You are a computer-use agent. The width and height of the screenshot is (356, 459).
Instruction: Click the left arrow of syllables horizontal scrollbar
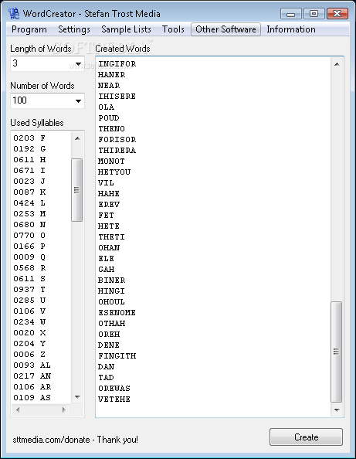18,410
